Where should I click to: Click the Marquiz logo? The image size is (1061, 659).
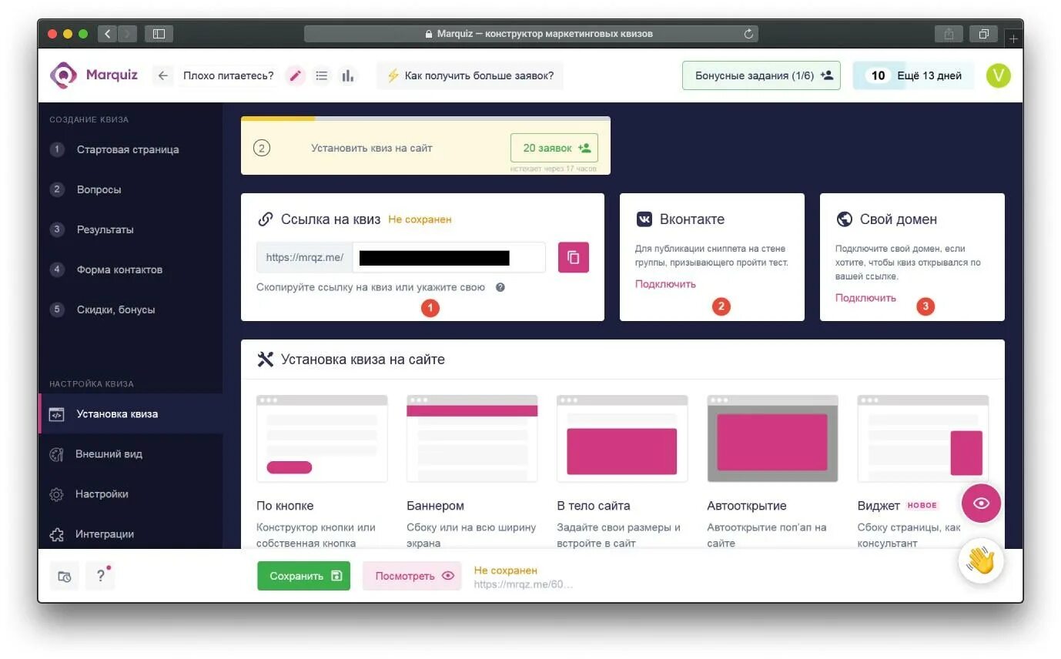[94, 75]
